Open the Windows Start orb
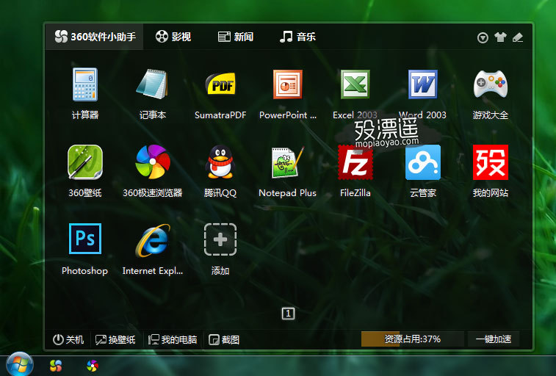This screenshot has height=376, width=556. point(20,365)
